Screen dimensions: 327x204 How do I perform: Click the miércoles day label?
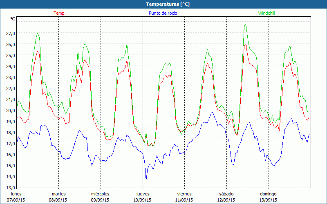[x=100, y=194]
